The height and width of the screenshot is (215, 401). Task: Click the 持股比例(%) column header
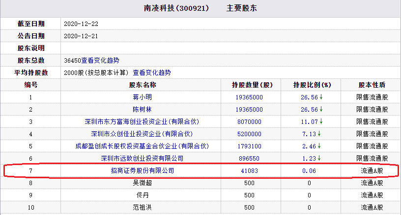click(x=312, y=85)
